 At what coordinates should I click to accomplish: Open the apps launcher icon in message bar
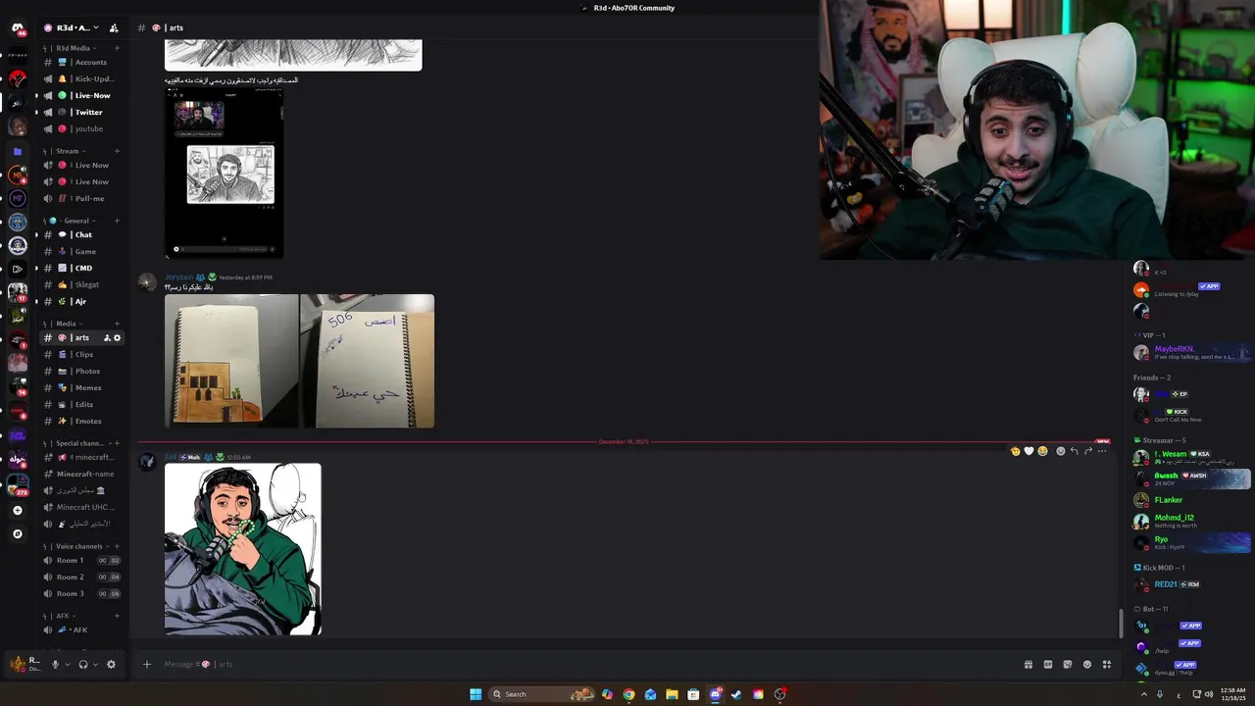pos(1106,664)
